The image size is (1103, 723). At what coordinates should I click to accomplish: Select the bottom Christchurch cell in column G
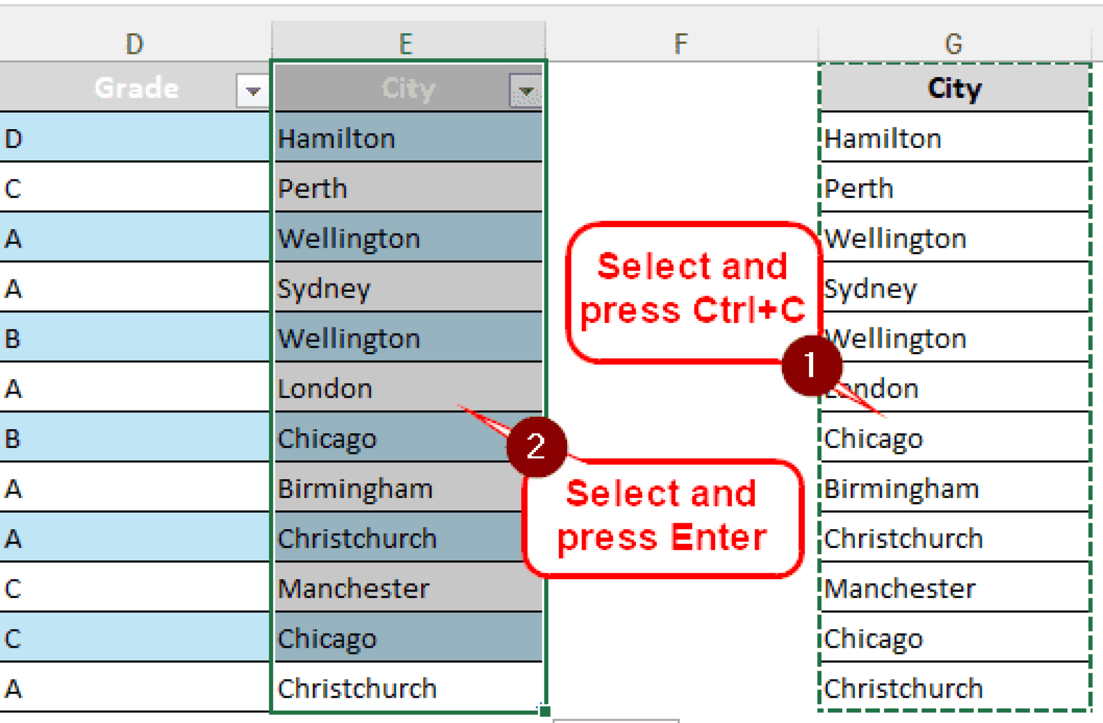[953, 687]
